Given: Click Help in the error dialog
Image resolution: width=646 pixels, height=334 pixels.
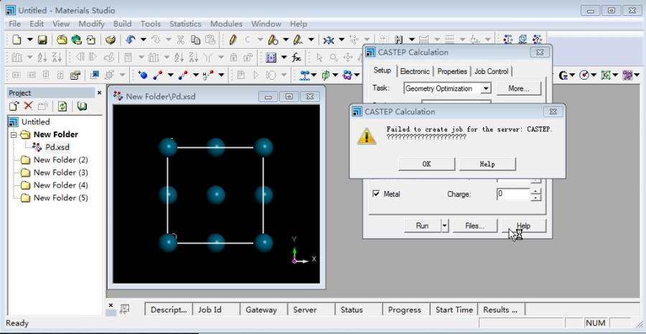Looking at the screenshot, I should 487,164.
